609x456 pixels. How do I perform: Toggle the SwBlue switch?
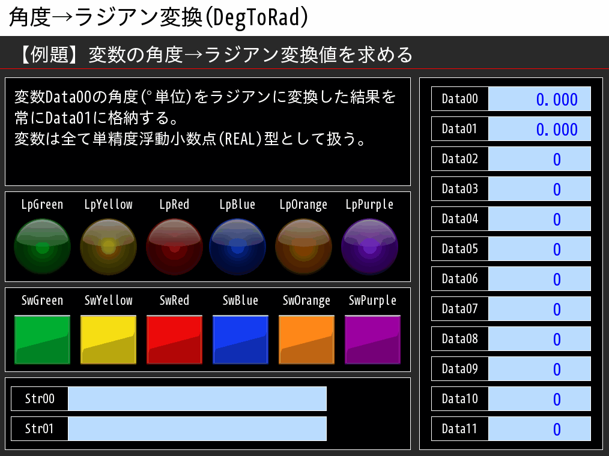click(240, 340)
